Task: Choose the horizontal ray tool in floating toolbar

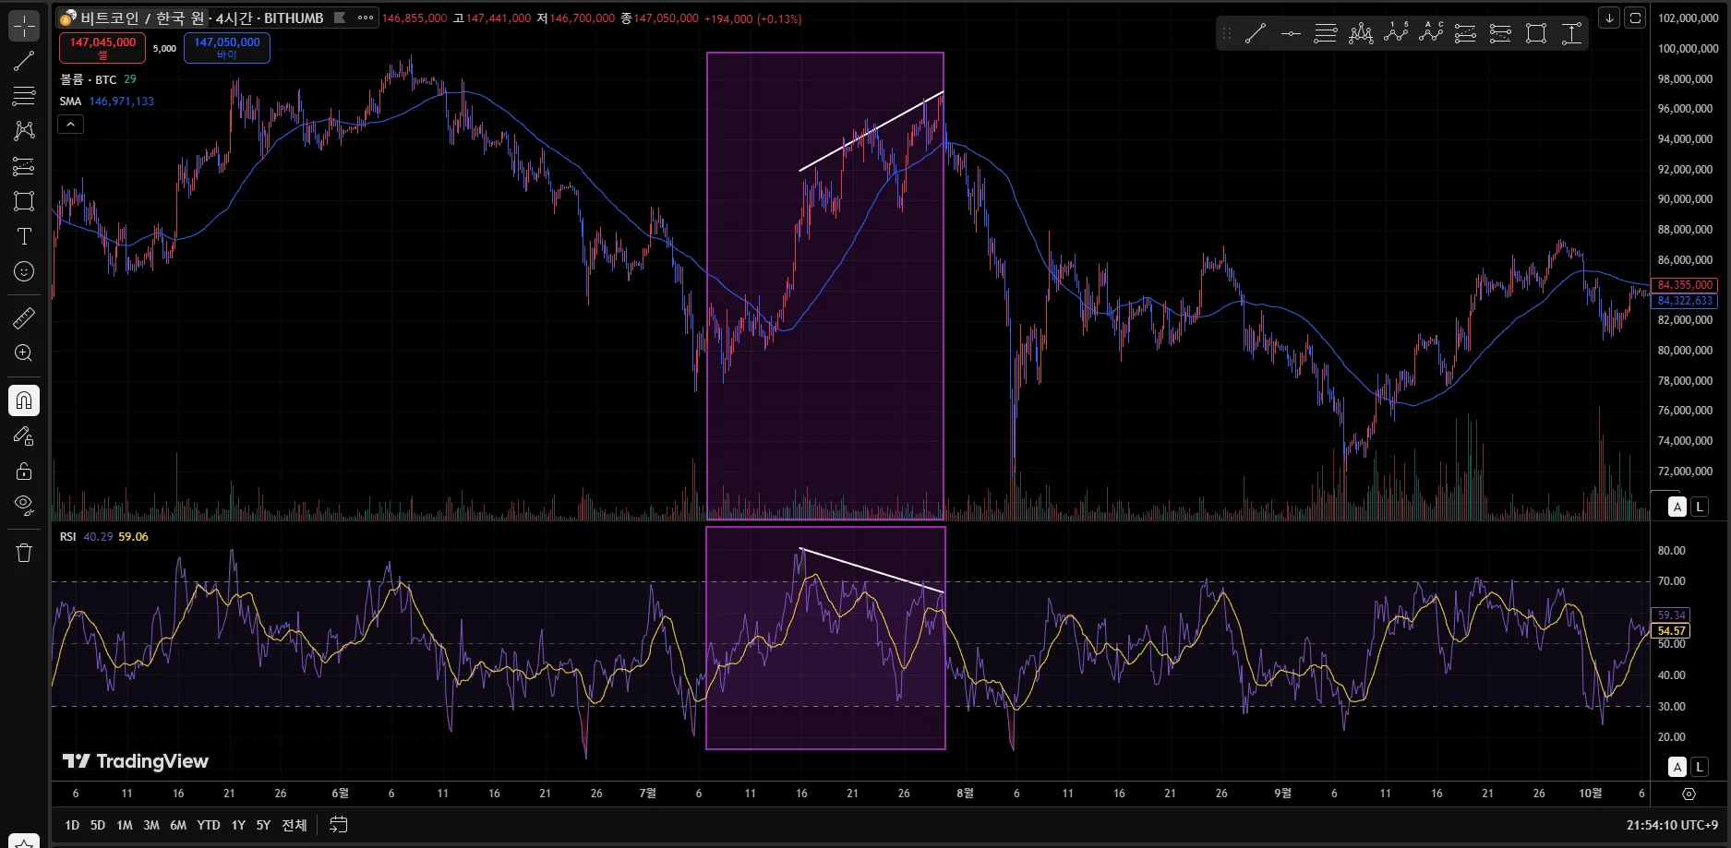Action: click(1291, 34)
